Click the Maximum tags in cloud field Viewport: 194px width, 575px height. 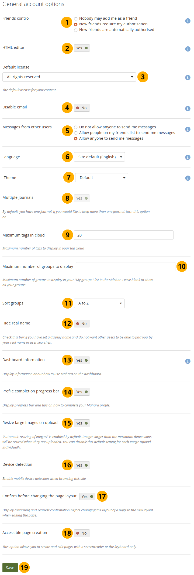[123, 235]
